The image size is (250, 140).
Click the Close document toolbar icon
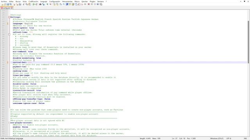click(14, 4)
